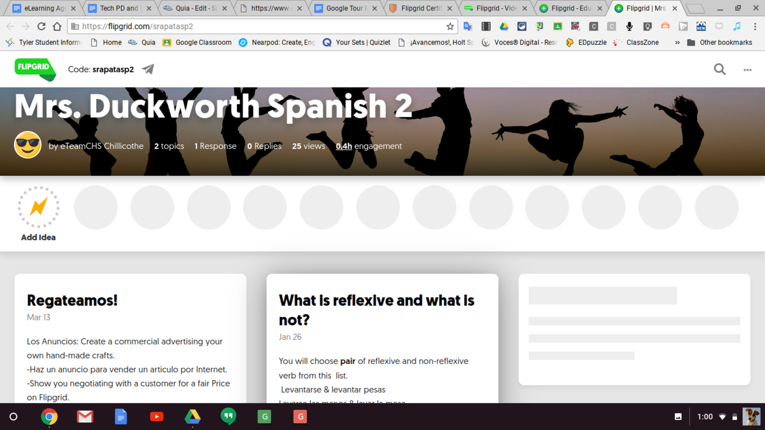Click the 0.4h engagement link
The image size is (765, 430).
coord(344,146)
